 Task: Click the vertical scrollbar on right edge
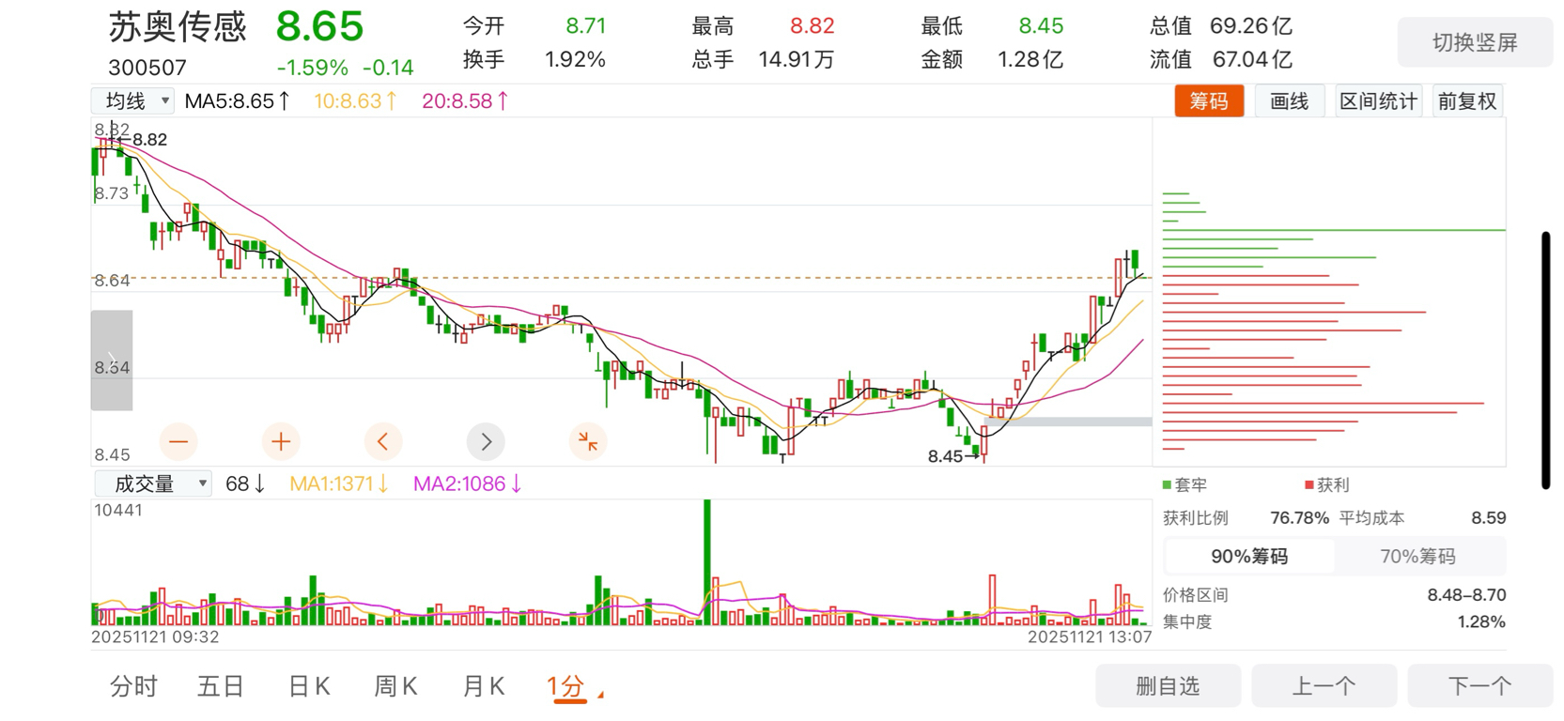(x=1545, y=360)
